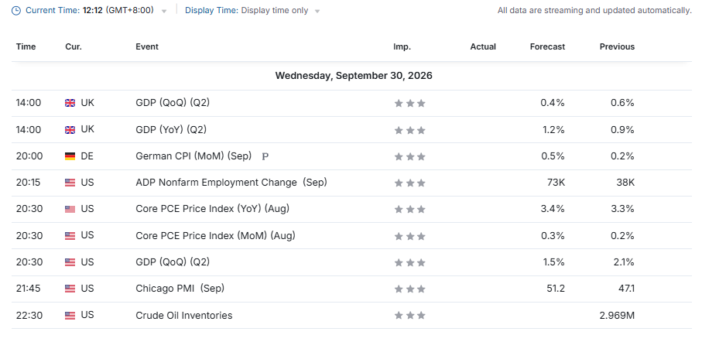
Task: Open ADP Nonfarm Employment Change event
Action: [231, 182]
